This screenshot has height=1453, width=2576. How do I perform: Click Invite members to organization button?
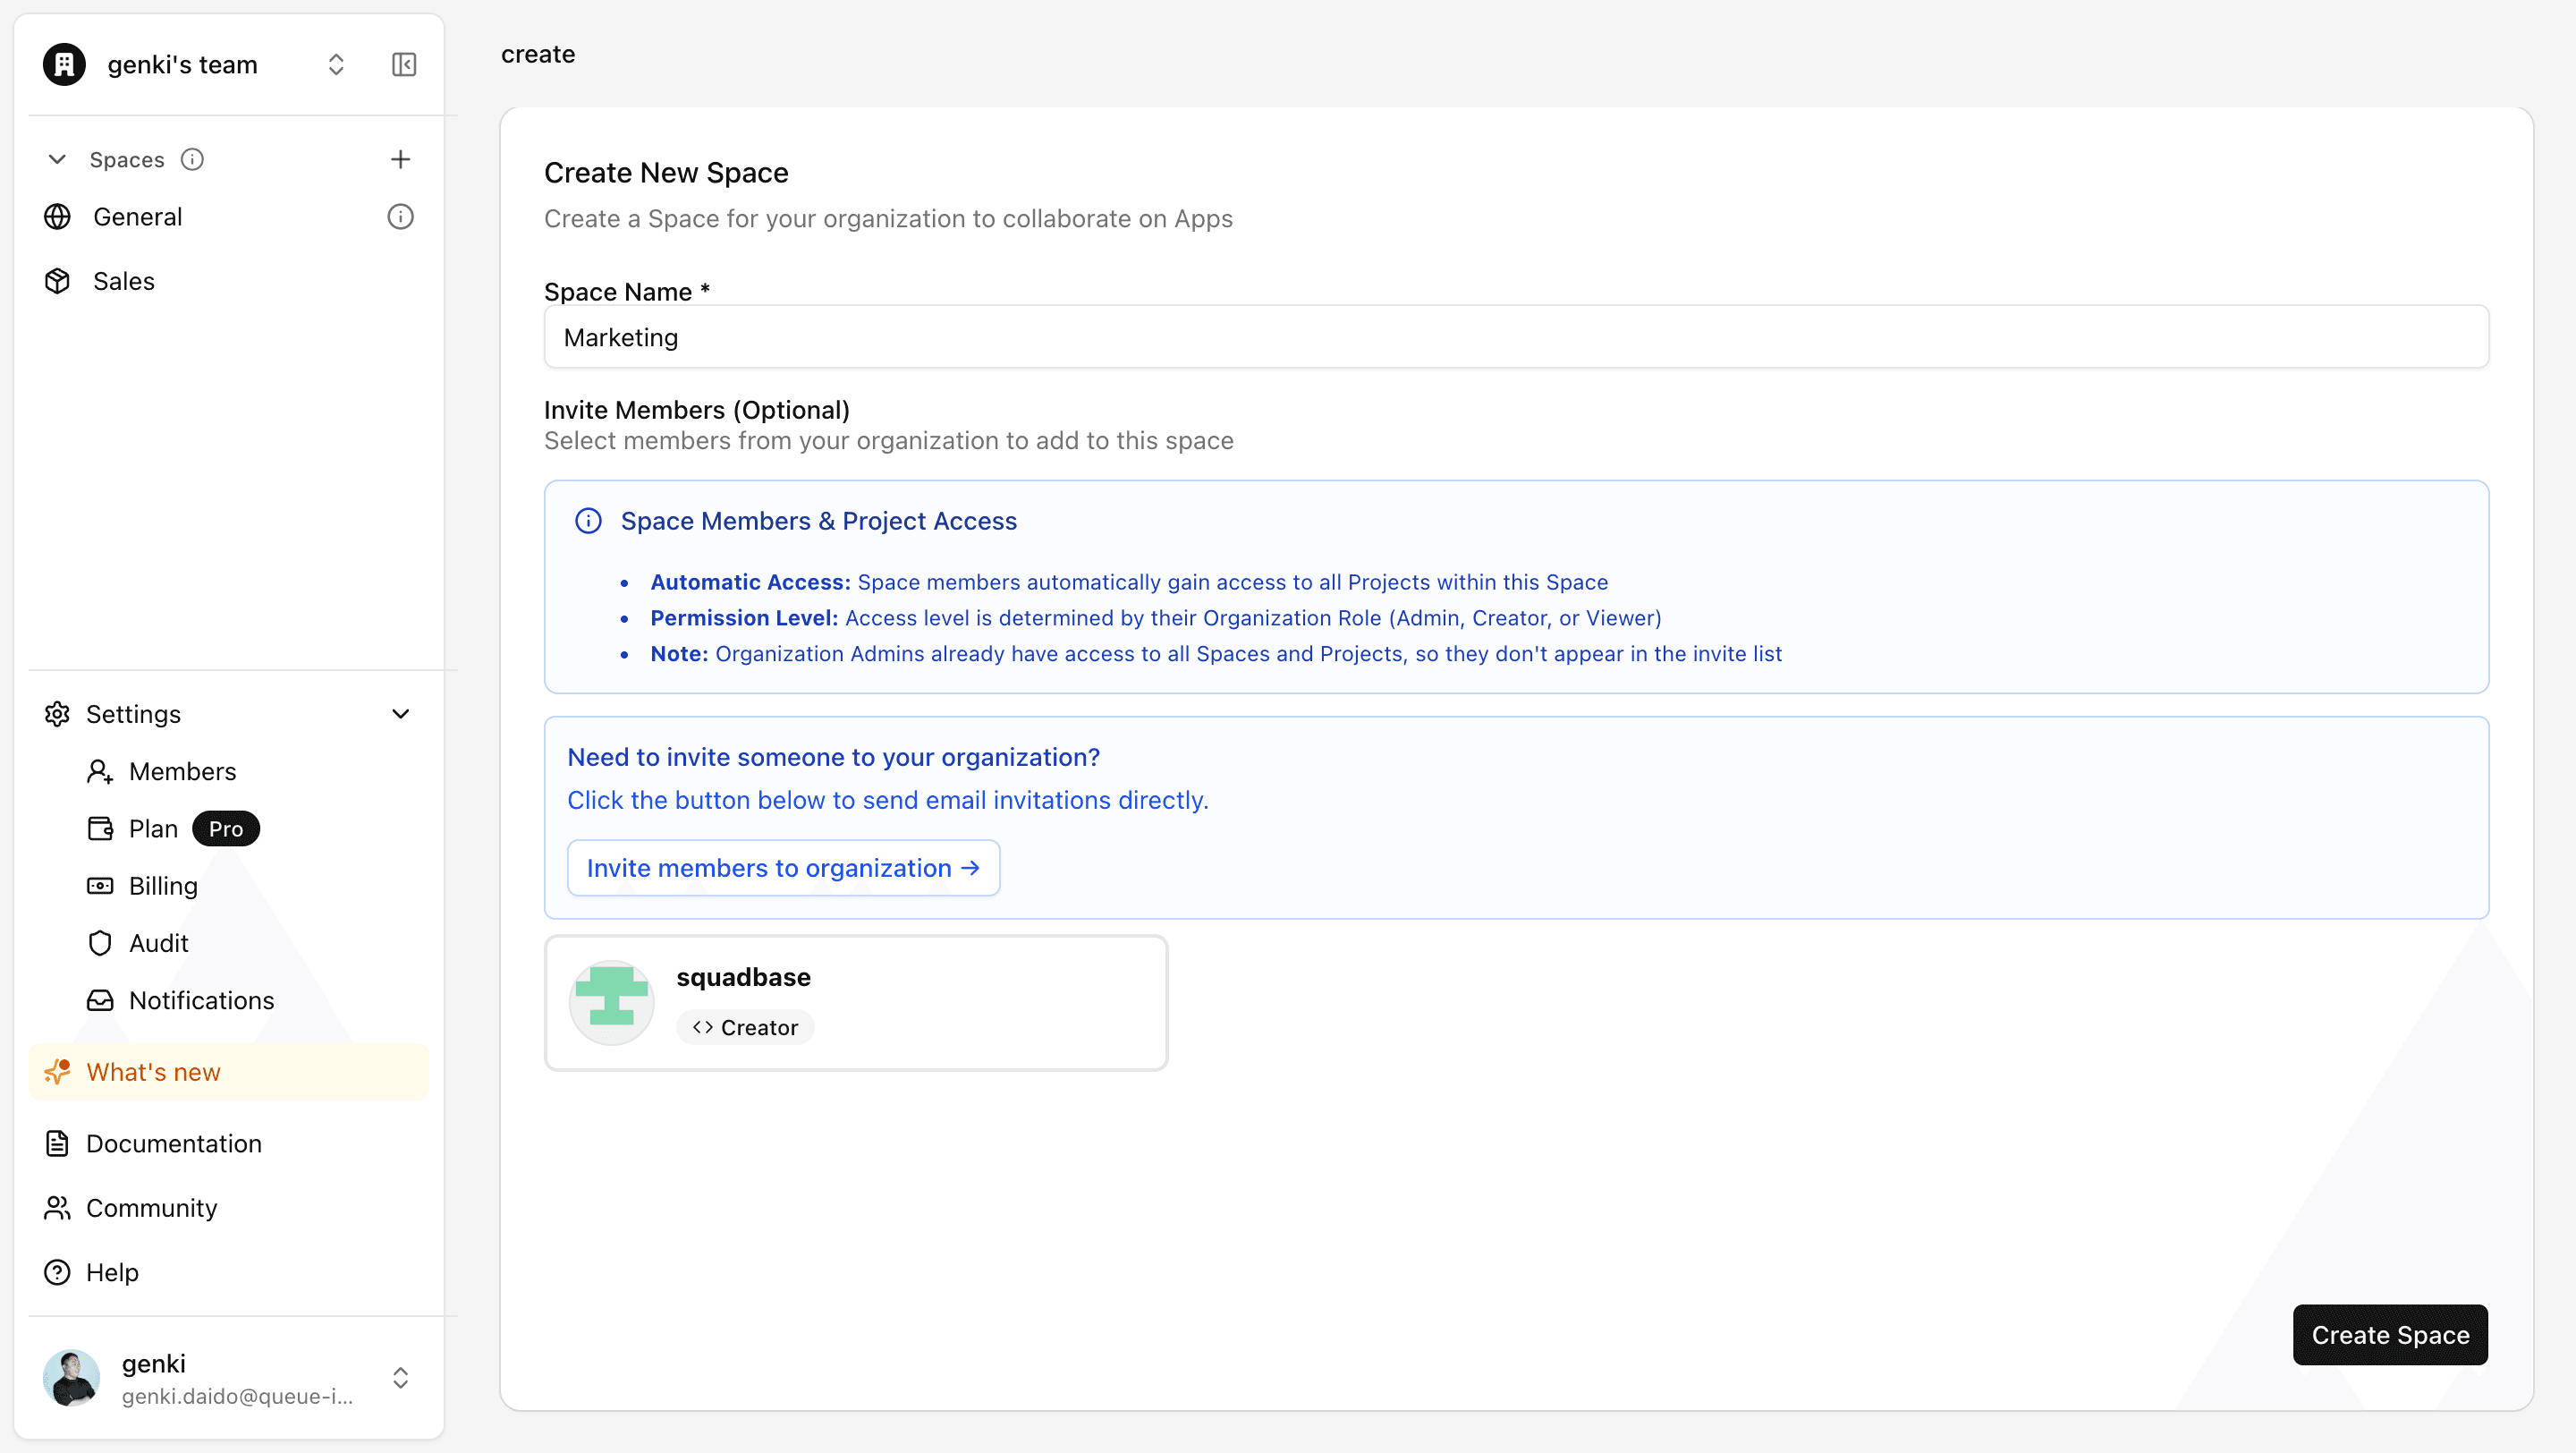pos(783,868)
